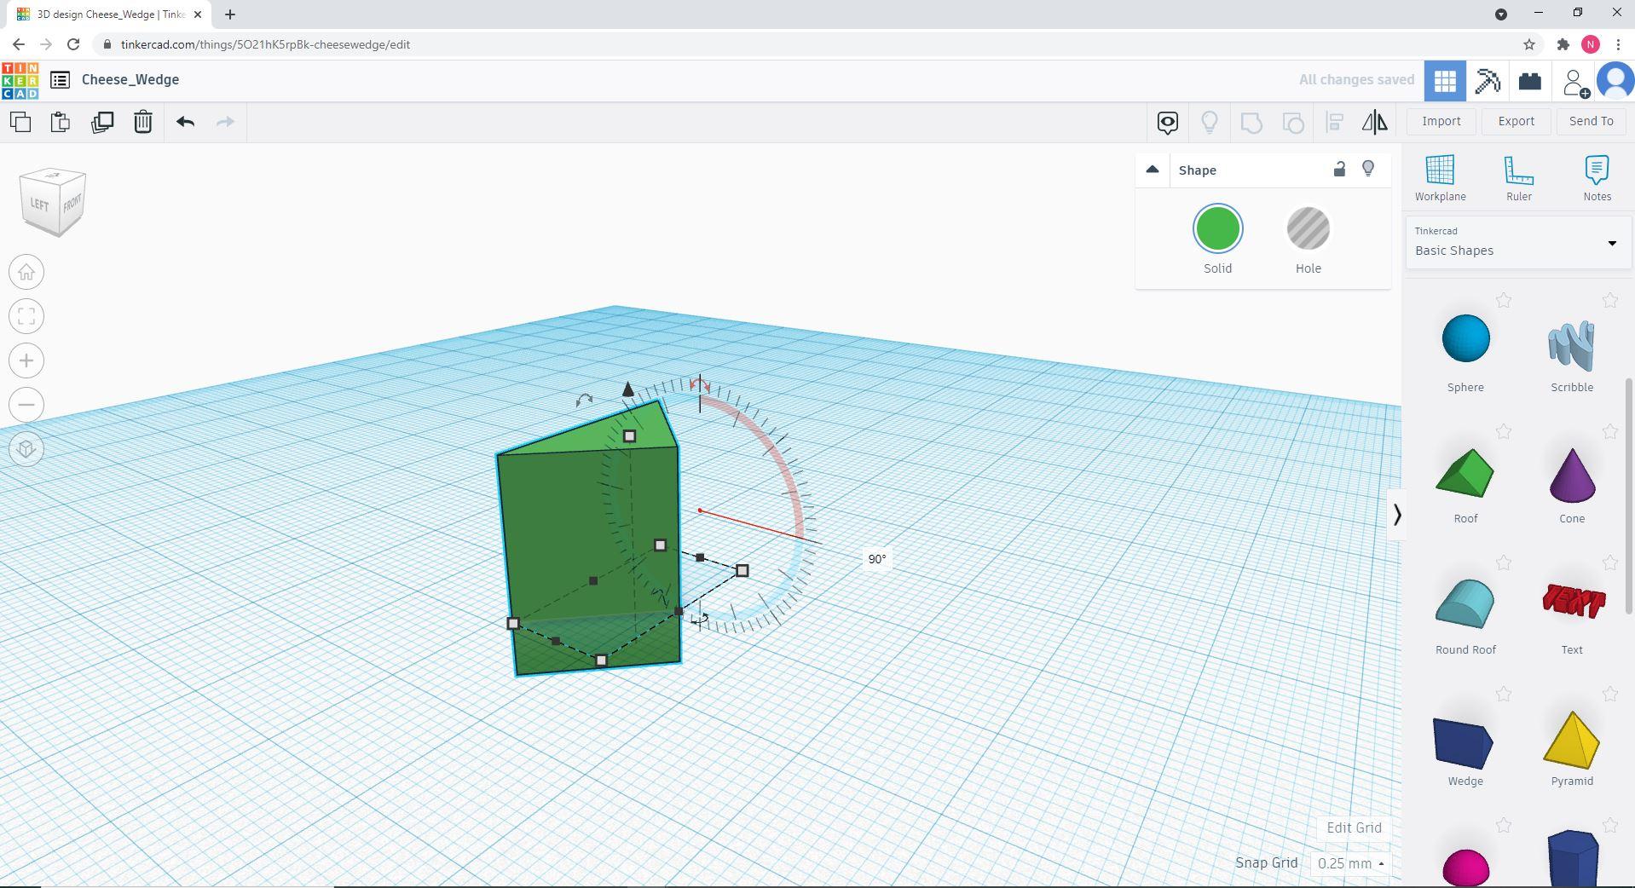Click the view cube navigator
The image size is (1635, 888).
(53, 202)
